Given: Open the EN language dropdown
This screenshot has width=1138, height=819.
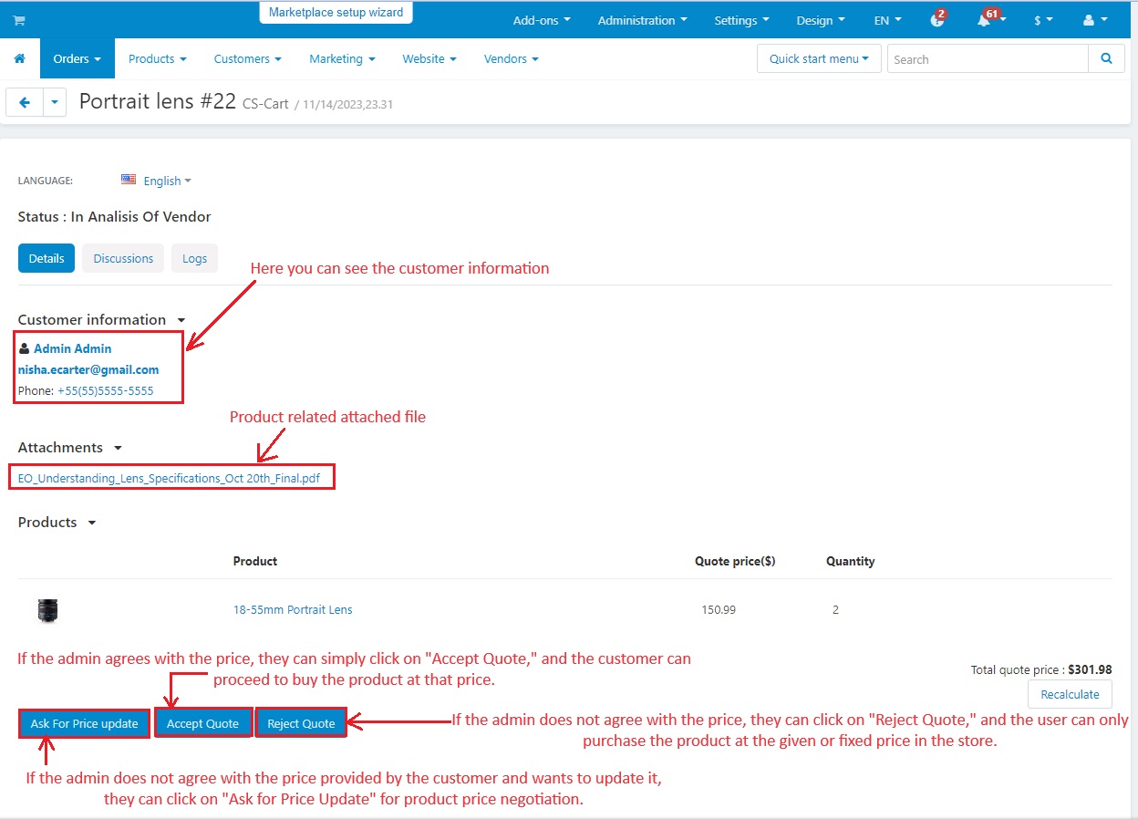Looking at the screenshot, I should (887, 20).
